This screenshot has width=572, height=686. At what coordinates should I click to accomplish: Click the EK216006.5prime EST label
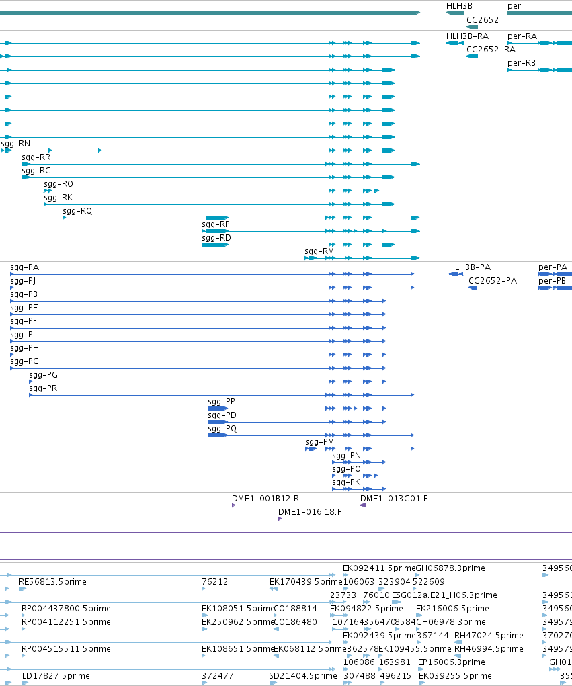coord(452,609)
